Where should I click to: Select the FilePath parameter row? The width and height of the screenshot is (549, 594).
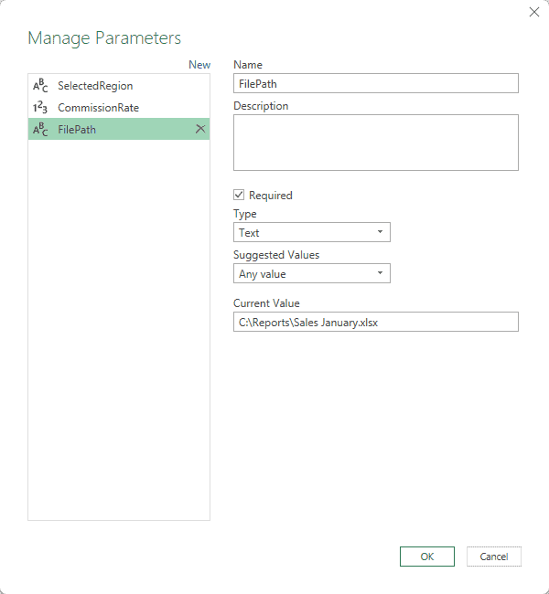coord(119,129)
